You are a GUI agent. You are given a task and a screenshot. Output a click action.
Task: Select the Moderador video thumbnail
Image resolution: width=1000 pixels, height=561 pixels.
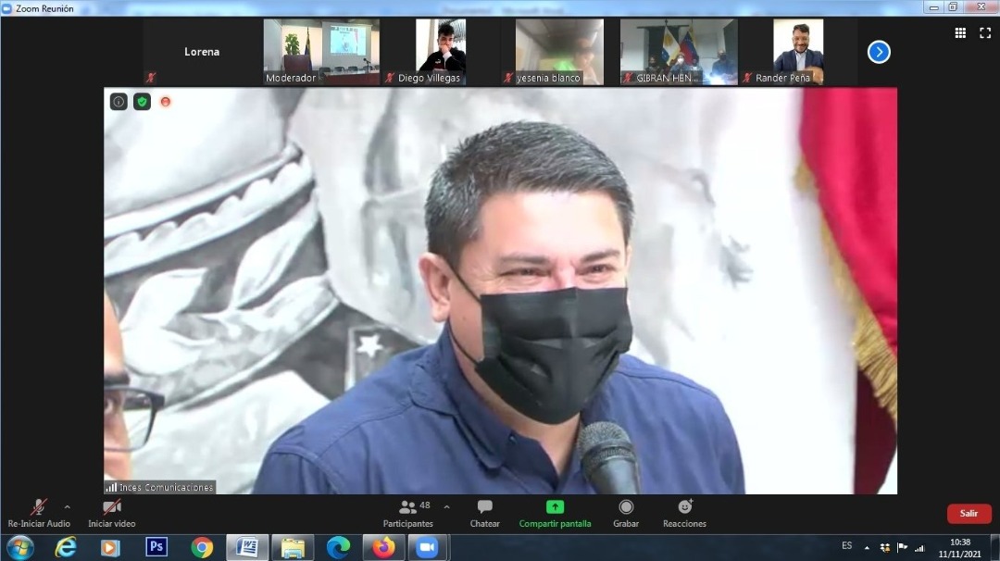[x=321, y=52]
